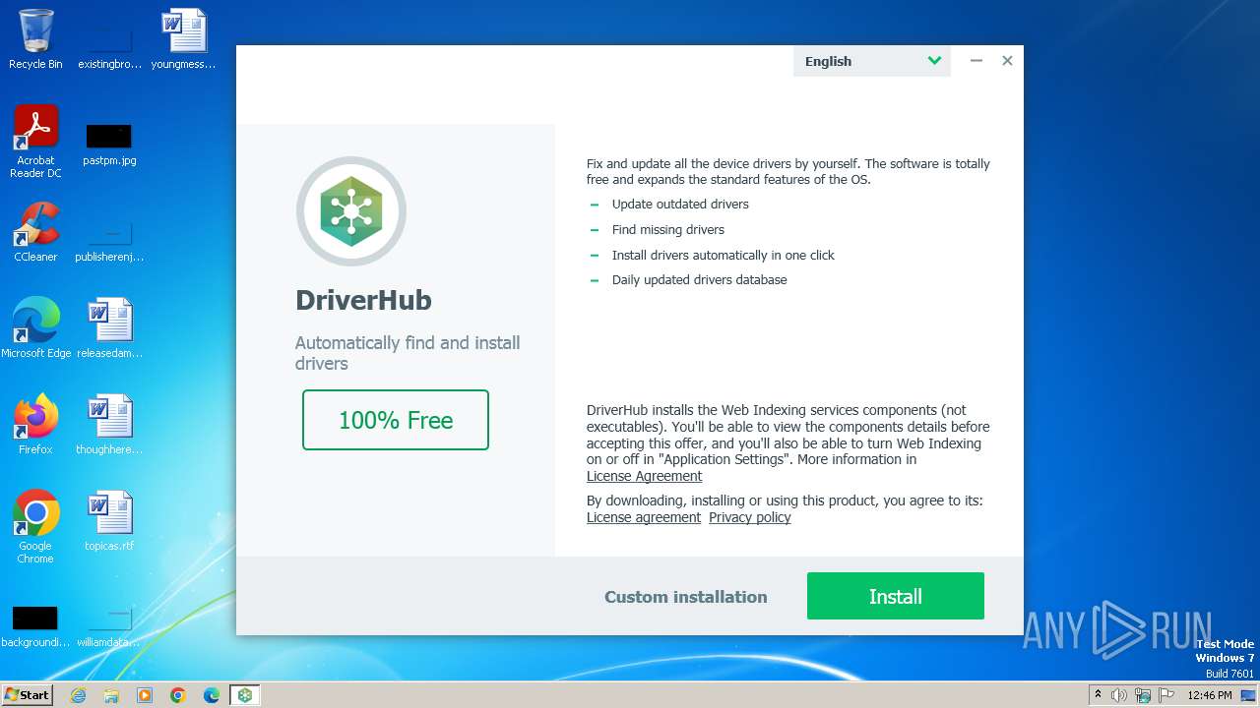Minimize the DriverHub installer window

coord(976,61)
